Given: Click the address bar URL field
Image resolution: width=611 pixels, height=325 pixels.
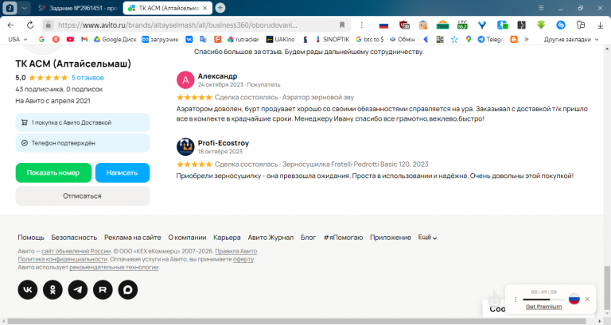Looking at the screenshot, I should point(195,25).
